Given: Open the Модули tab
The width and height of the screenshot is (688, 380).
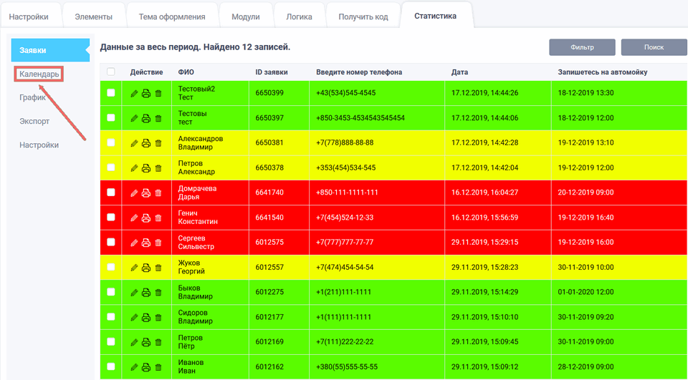Looking at the screenshot, I should 246,16.
